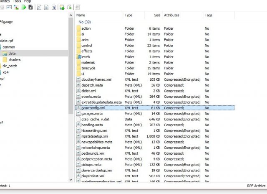The width and height of the screenshot is (267, 194).
Task: Select cloudkeyframes.xml in the file list
Action: click(155, 79)
